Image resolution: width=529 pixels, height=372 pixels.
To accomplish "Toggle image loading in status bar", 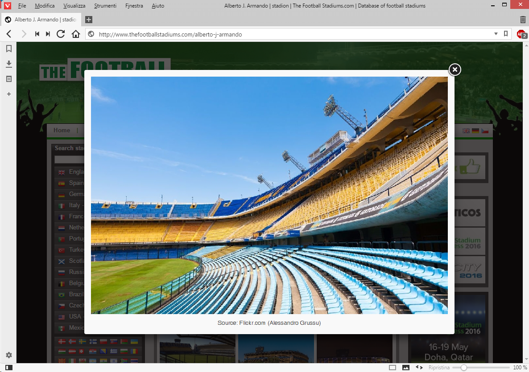I will [x=406, y=368].
